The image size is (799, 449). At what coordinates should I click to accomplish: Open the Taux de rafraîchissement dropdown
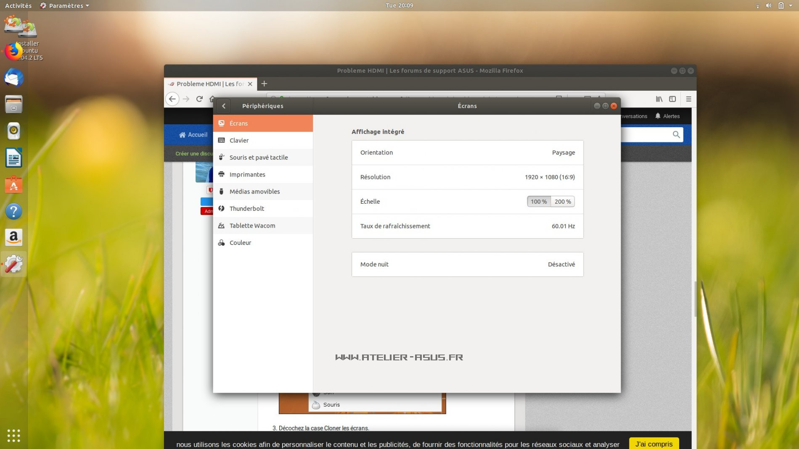[467, 226]
